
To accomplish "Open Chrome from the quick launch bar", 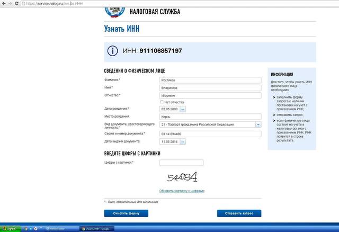I will pos(26,229).
